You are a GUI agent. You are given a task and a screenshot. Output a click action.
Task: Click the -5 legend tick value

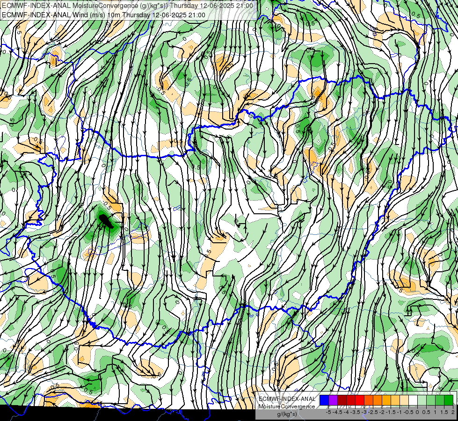tap(328, 412)
